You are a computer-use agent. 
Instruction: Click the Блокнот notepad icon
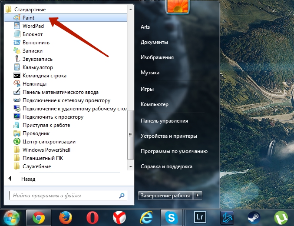17,34
